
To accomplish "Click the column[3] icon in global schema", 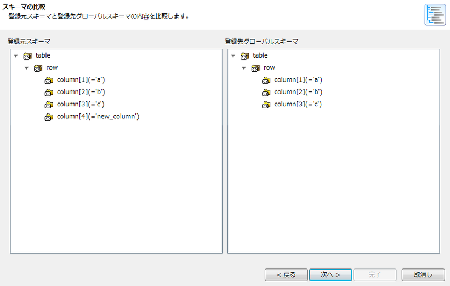I will [266, 105].
